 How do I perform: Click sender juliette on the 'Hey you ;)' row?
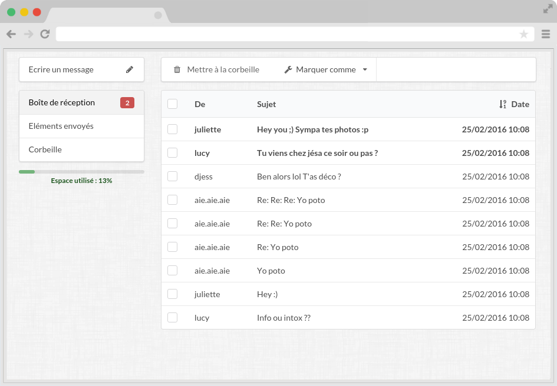pyautogui.click(x=207, y=129)
